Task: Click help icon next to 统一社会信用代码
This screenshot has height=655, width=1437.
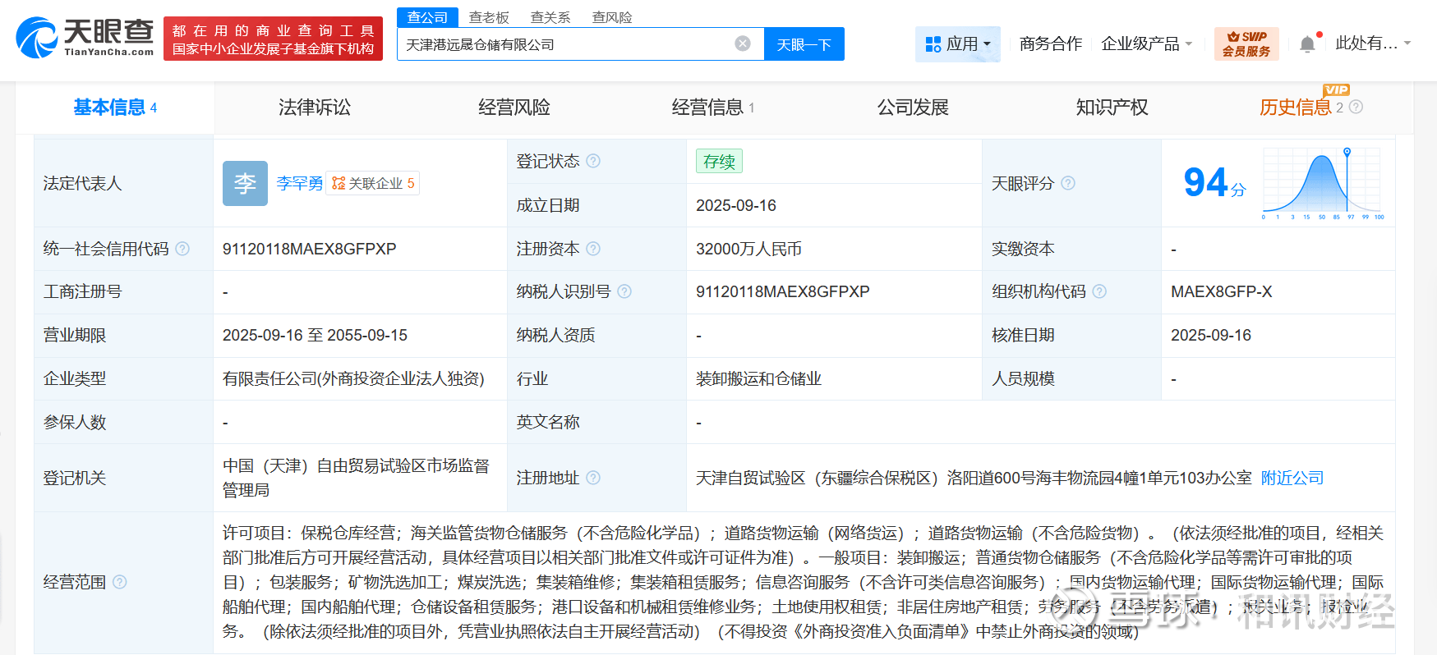Action: click(182, 249)
